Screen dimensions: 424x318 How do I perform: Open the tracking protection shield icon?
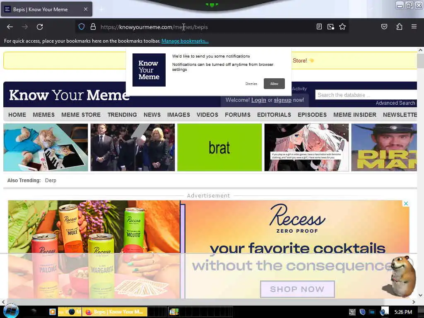[x=82, y=27]
